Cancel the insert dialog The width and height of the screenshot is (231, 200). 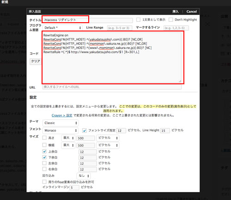(191, 12)
